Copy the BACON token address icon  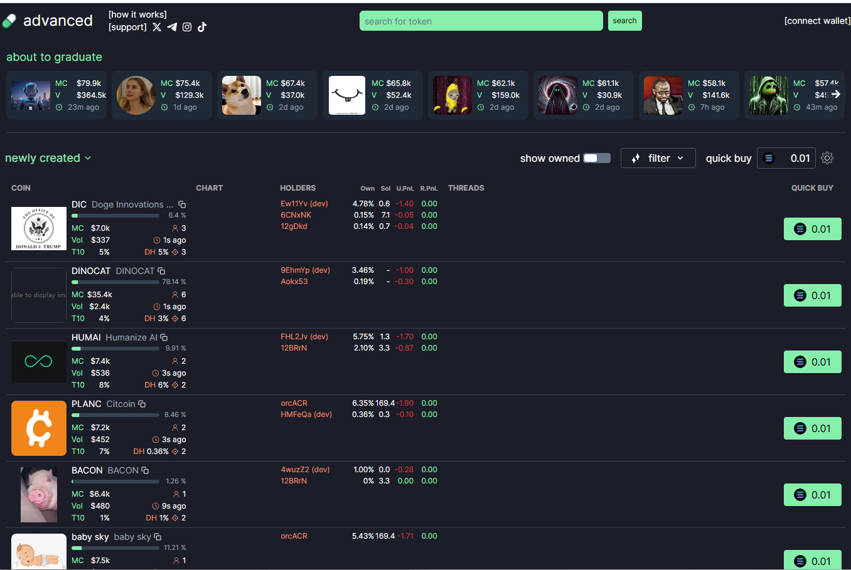coord(145,470)
